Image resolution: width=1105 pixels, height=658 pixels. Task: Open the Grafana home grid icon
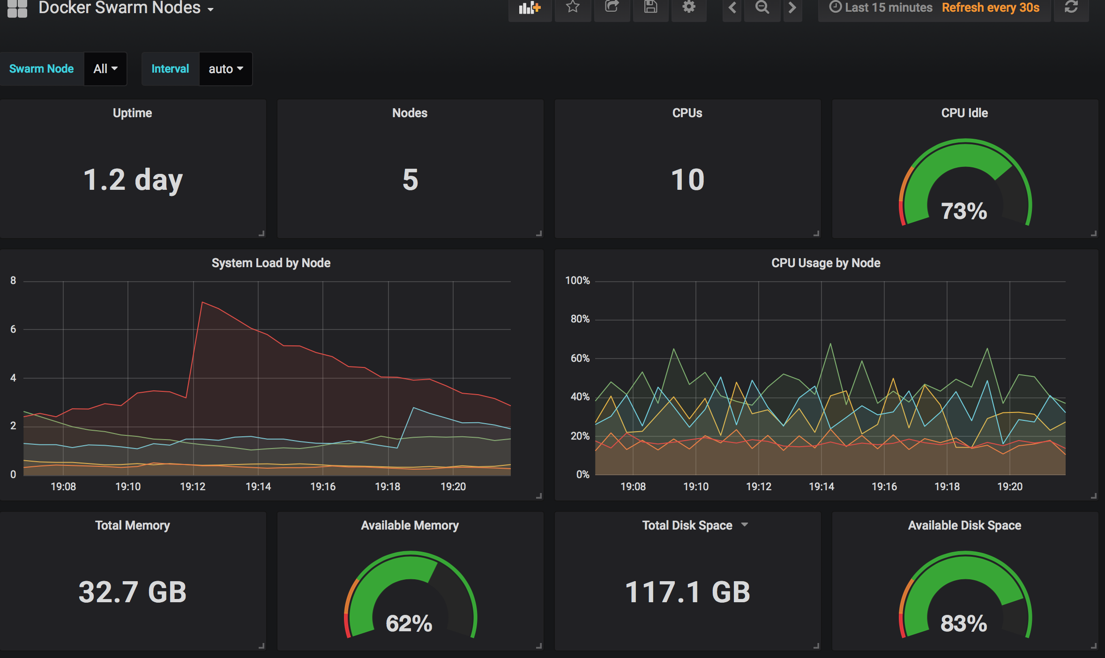17,8
